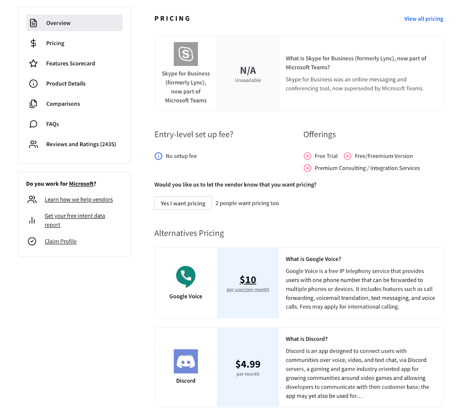The width and height of the screenshot is (457, 413).
Task: Click the dollar sign Pricing icon
Action: pyautogui.click(x=33, y=43)
